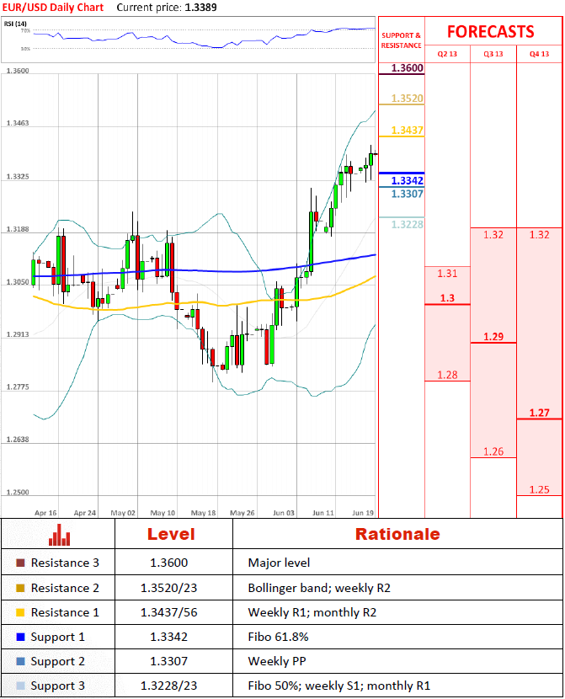
Task: Select the Resistance 1 row label
Action: tap(65, 613)
